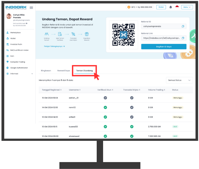The image size is (199, 169).
Task: Copy the Referral Link
Action: click(183, 38)
